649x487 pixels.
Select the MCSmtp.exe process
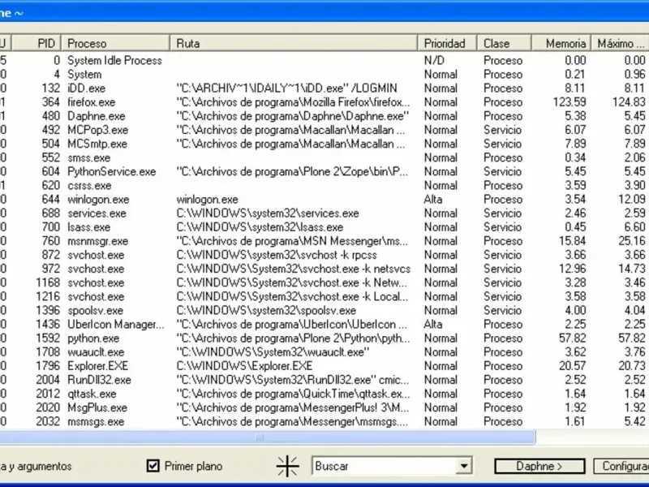(x=97, y=144)
